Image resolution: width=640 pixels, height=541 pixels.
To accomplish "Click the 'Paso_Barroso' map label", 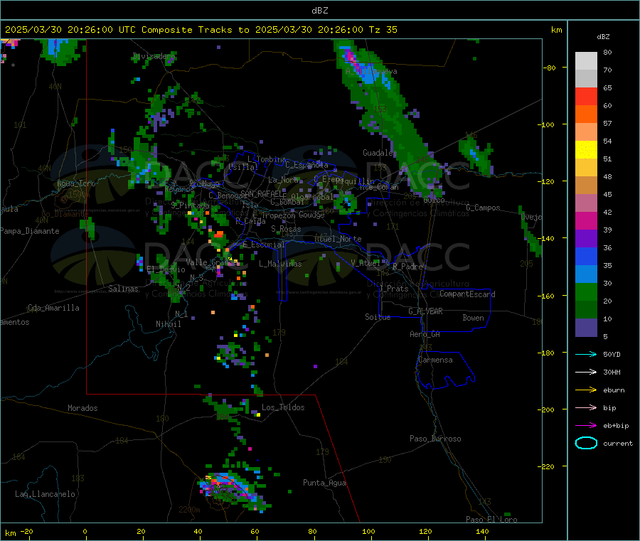I will (x=435, y=439).
